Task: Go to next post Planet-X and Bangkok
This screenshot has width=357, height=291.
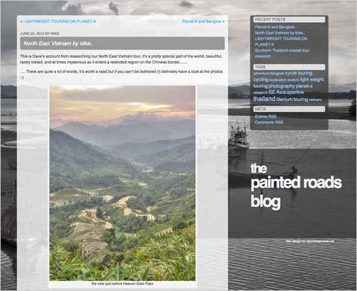Action: point(202,21)
